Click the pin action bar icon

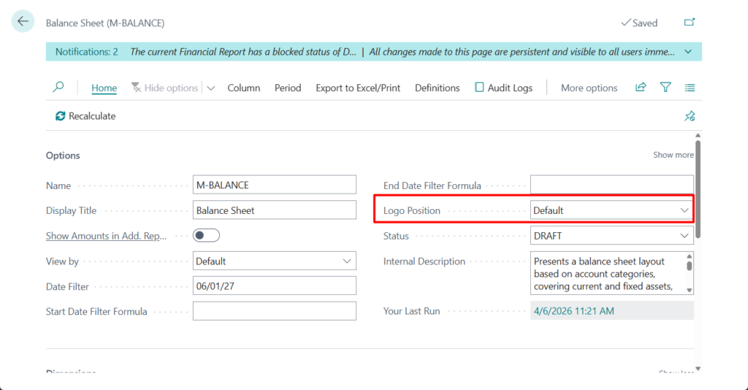[689, 116]
